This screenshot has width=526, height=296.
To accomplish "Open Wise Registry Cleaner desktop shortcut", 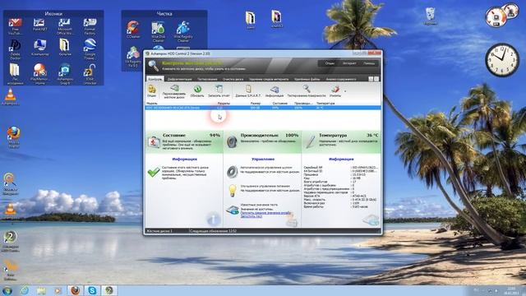I will pos(183,32).
